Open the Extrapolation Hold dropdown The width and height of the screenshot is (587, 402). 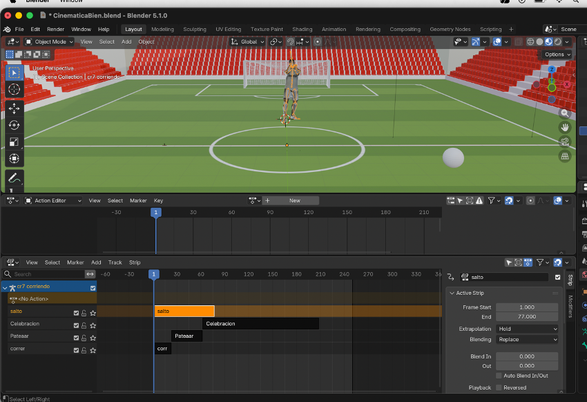point(527,329)
